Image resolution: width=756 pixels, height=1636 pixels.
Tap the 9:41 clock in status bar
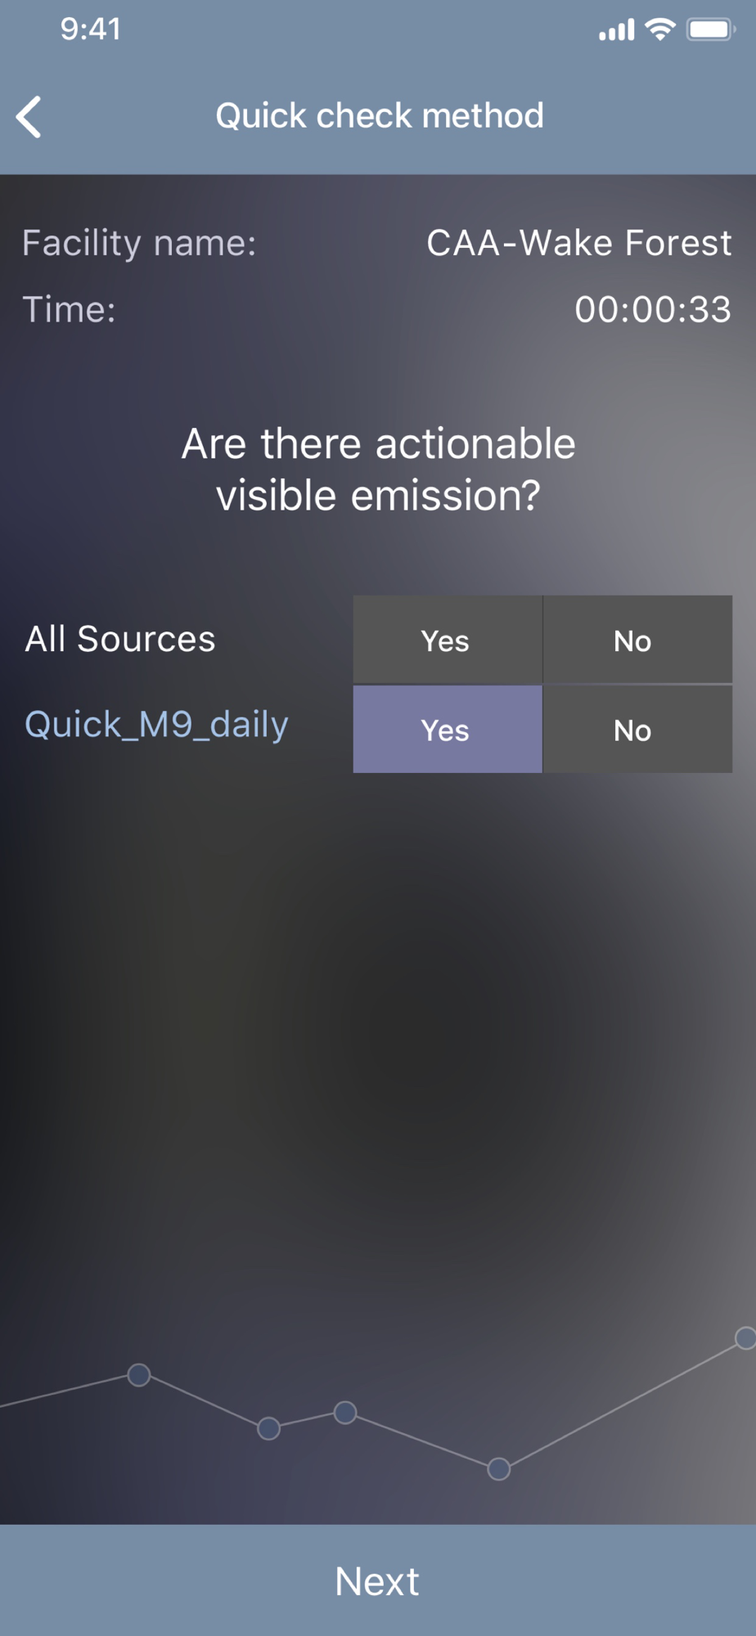[x=91, y=29]
